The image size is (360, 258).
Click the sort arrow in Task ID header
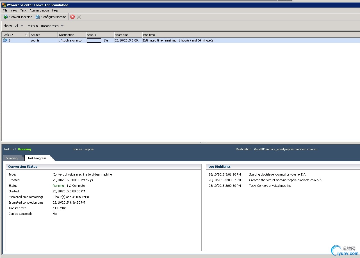click(26, 35)
